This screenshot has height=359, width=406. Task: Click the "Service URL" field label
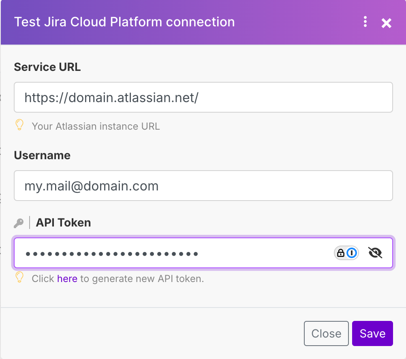click(47, 67)
